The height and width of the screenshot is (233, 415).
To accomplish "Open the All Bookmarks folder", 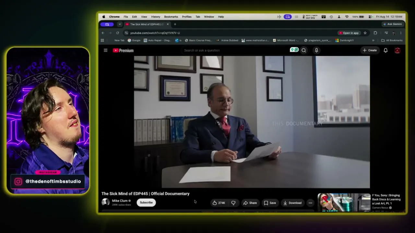I will pos(392,40).
